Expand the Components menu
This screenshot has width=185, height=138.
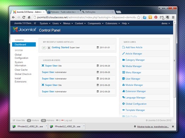tap(95, 24)
